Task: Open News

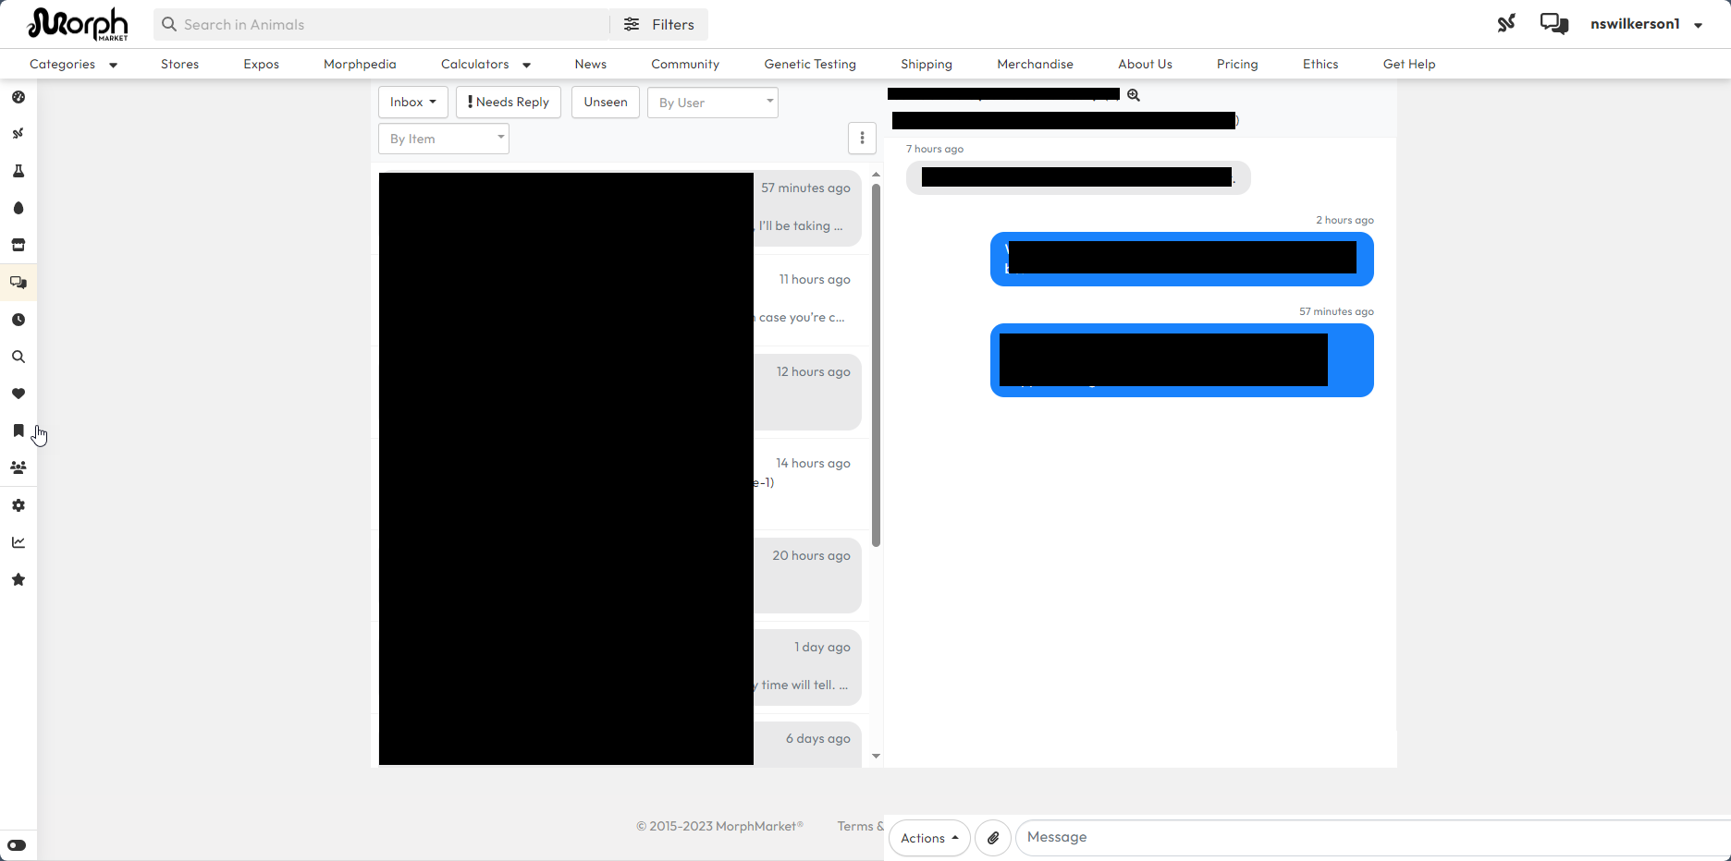Action: tap(591, 64)
